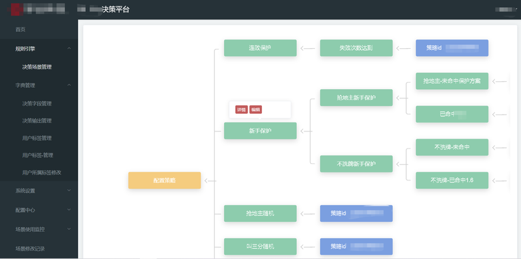This screenshot has width=521, height=259.
Task: Collapse the 规则引擎 sidebar section chevron
Action: (69, 48)
